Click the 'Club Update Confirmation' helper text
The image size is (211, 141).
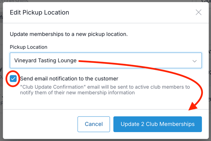[105, 90]
